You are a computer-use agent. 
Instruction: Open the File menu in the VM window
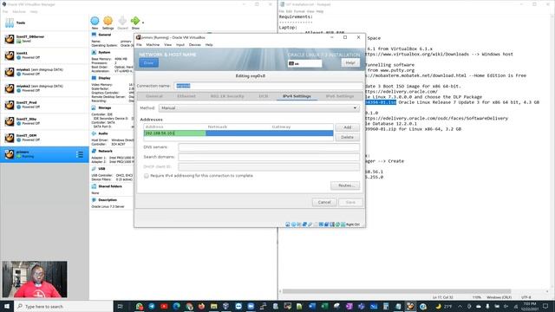point(139,45)
